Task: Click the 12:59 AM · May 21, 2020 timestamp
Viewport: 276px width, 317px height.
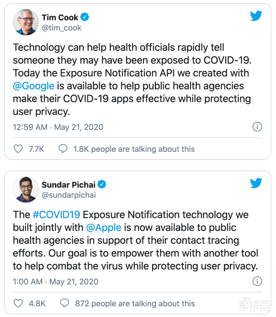Action: point(58,127)
